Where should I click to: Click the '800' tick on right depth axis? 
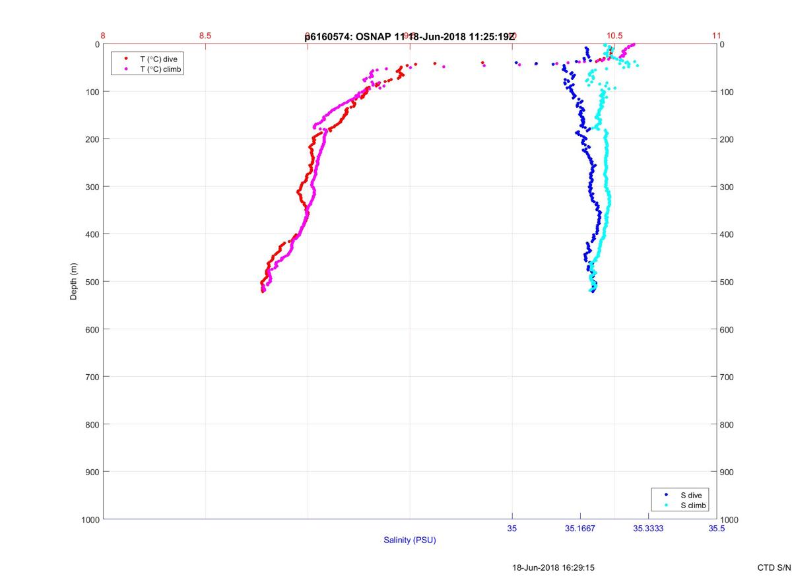click(727, 424)
